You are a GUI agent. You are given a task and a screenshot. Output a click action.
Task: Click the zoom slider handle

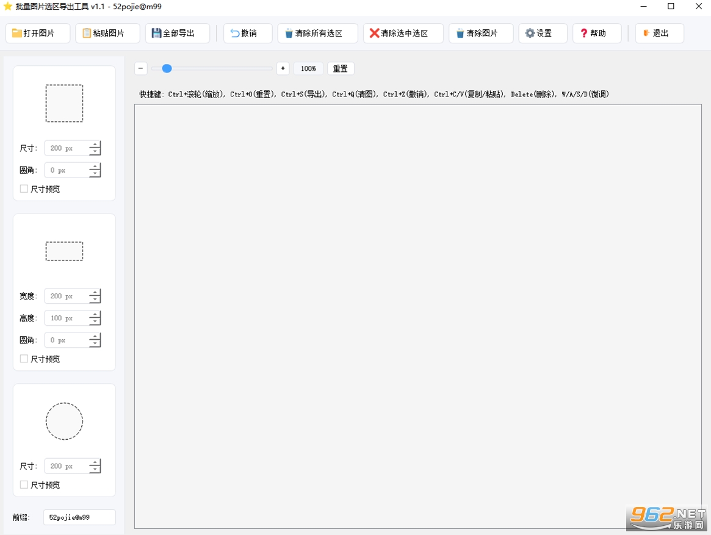167,68
